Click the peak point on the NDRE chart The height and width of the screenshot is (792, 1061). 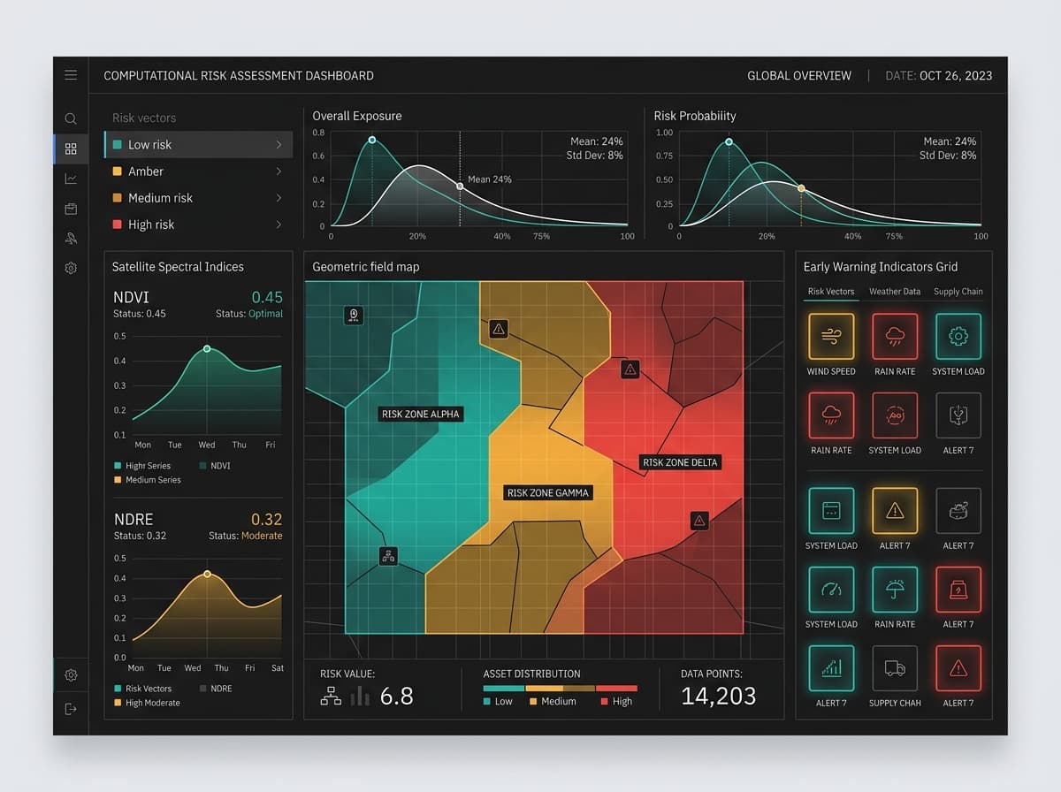point(208,574)
